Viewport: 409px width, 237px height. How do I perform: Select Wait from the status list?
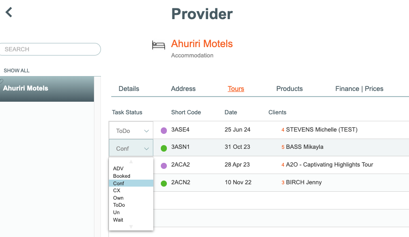coord(118,220)
